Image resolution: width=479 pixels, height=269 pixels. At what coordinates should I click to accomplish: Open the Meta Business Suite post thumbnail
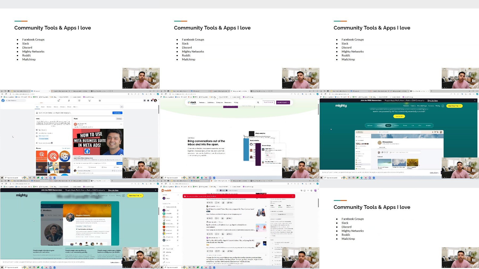coord(98,142)
